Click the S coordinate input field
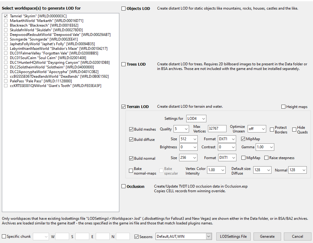This screenshot has width=313, height=243. (x=82, y=236)
